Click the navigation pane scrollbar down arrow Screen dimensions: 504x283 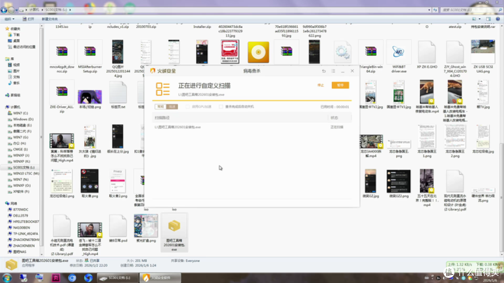42,254
